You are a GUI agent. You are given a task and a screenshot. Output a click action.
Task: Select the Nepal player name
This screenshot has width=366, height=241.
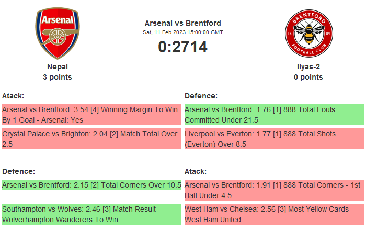pyautogui.click(x=58, y=67)
